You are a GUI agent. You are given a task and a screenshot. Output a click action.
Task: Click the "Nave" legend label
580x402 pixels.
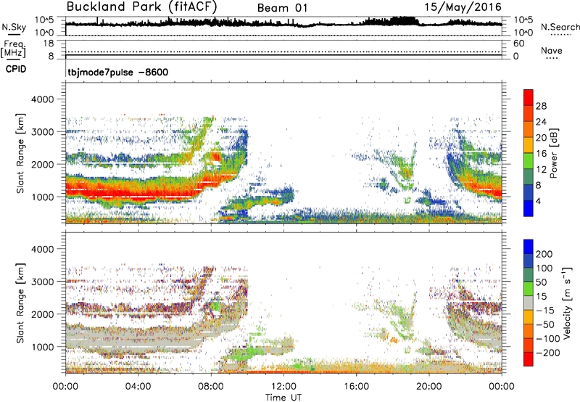[x=552, y=50]
